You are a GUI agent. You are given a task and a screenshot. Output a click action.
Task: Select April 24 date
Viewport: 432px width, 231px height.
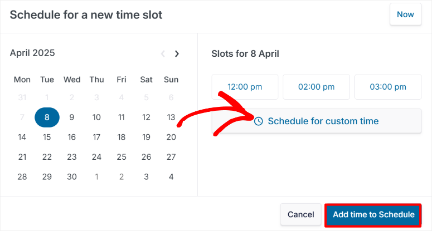pos(96,157)
